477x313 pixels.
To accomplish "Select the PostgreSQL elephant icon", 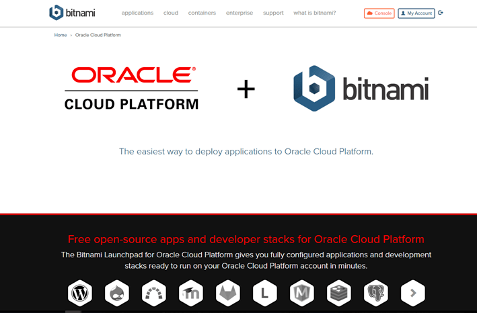I will tap(376, 293).
